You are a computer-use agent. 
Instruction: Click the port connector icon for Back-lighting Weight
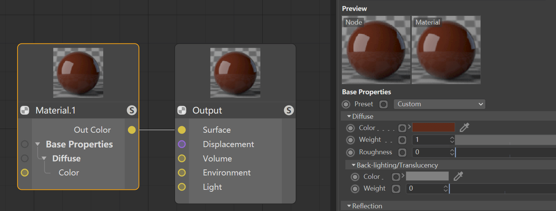tap(396, 188)
